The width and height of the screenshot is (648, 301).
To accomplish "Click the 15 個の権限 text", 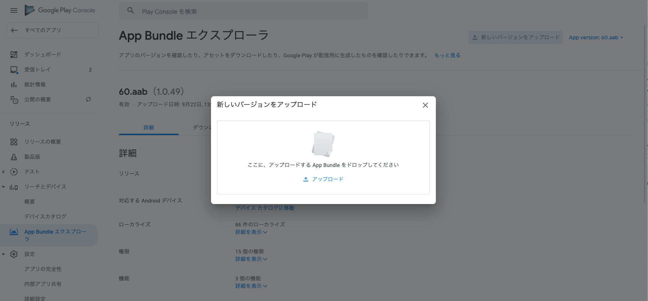I will click(x=250, y=252).
